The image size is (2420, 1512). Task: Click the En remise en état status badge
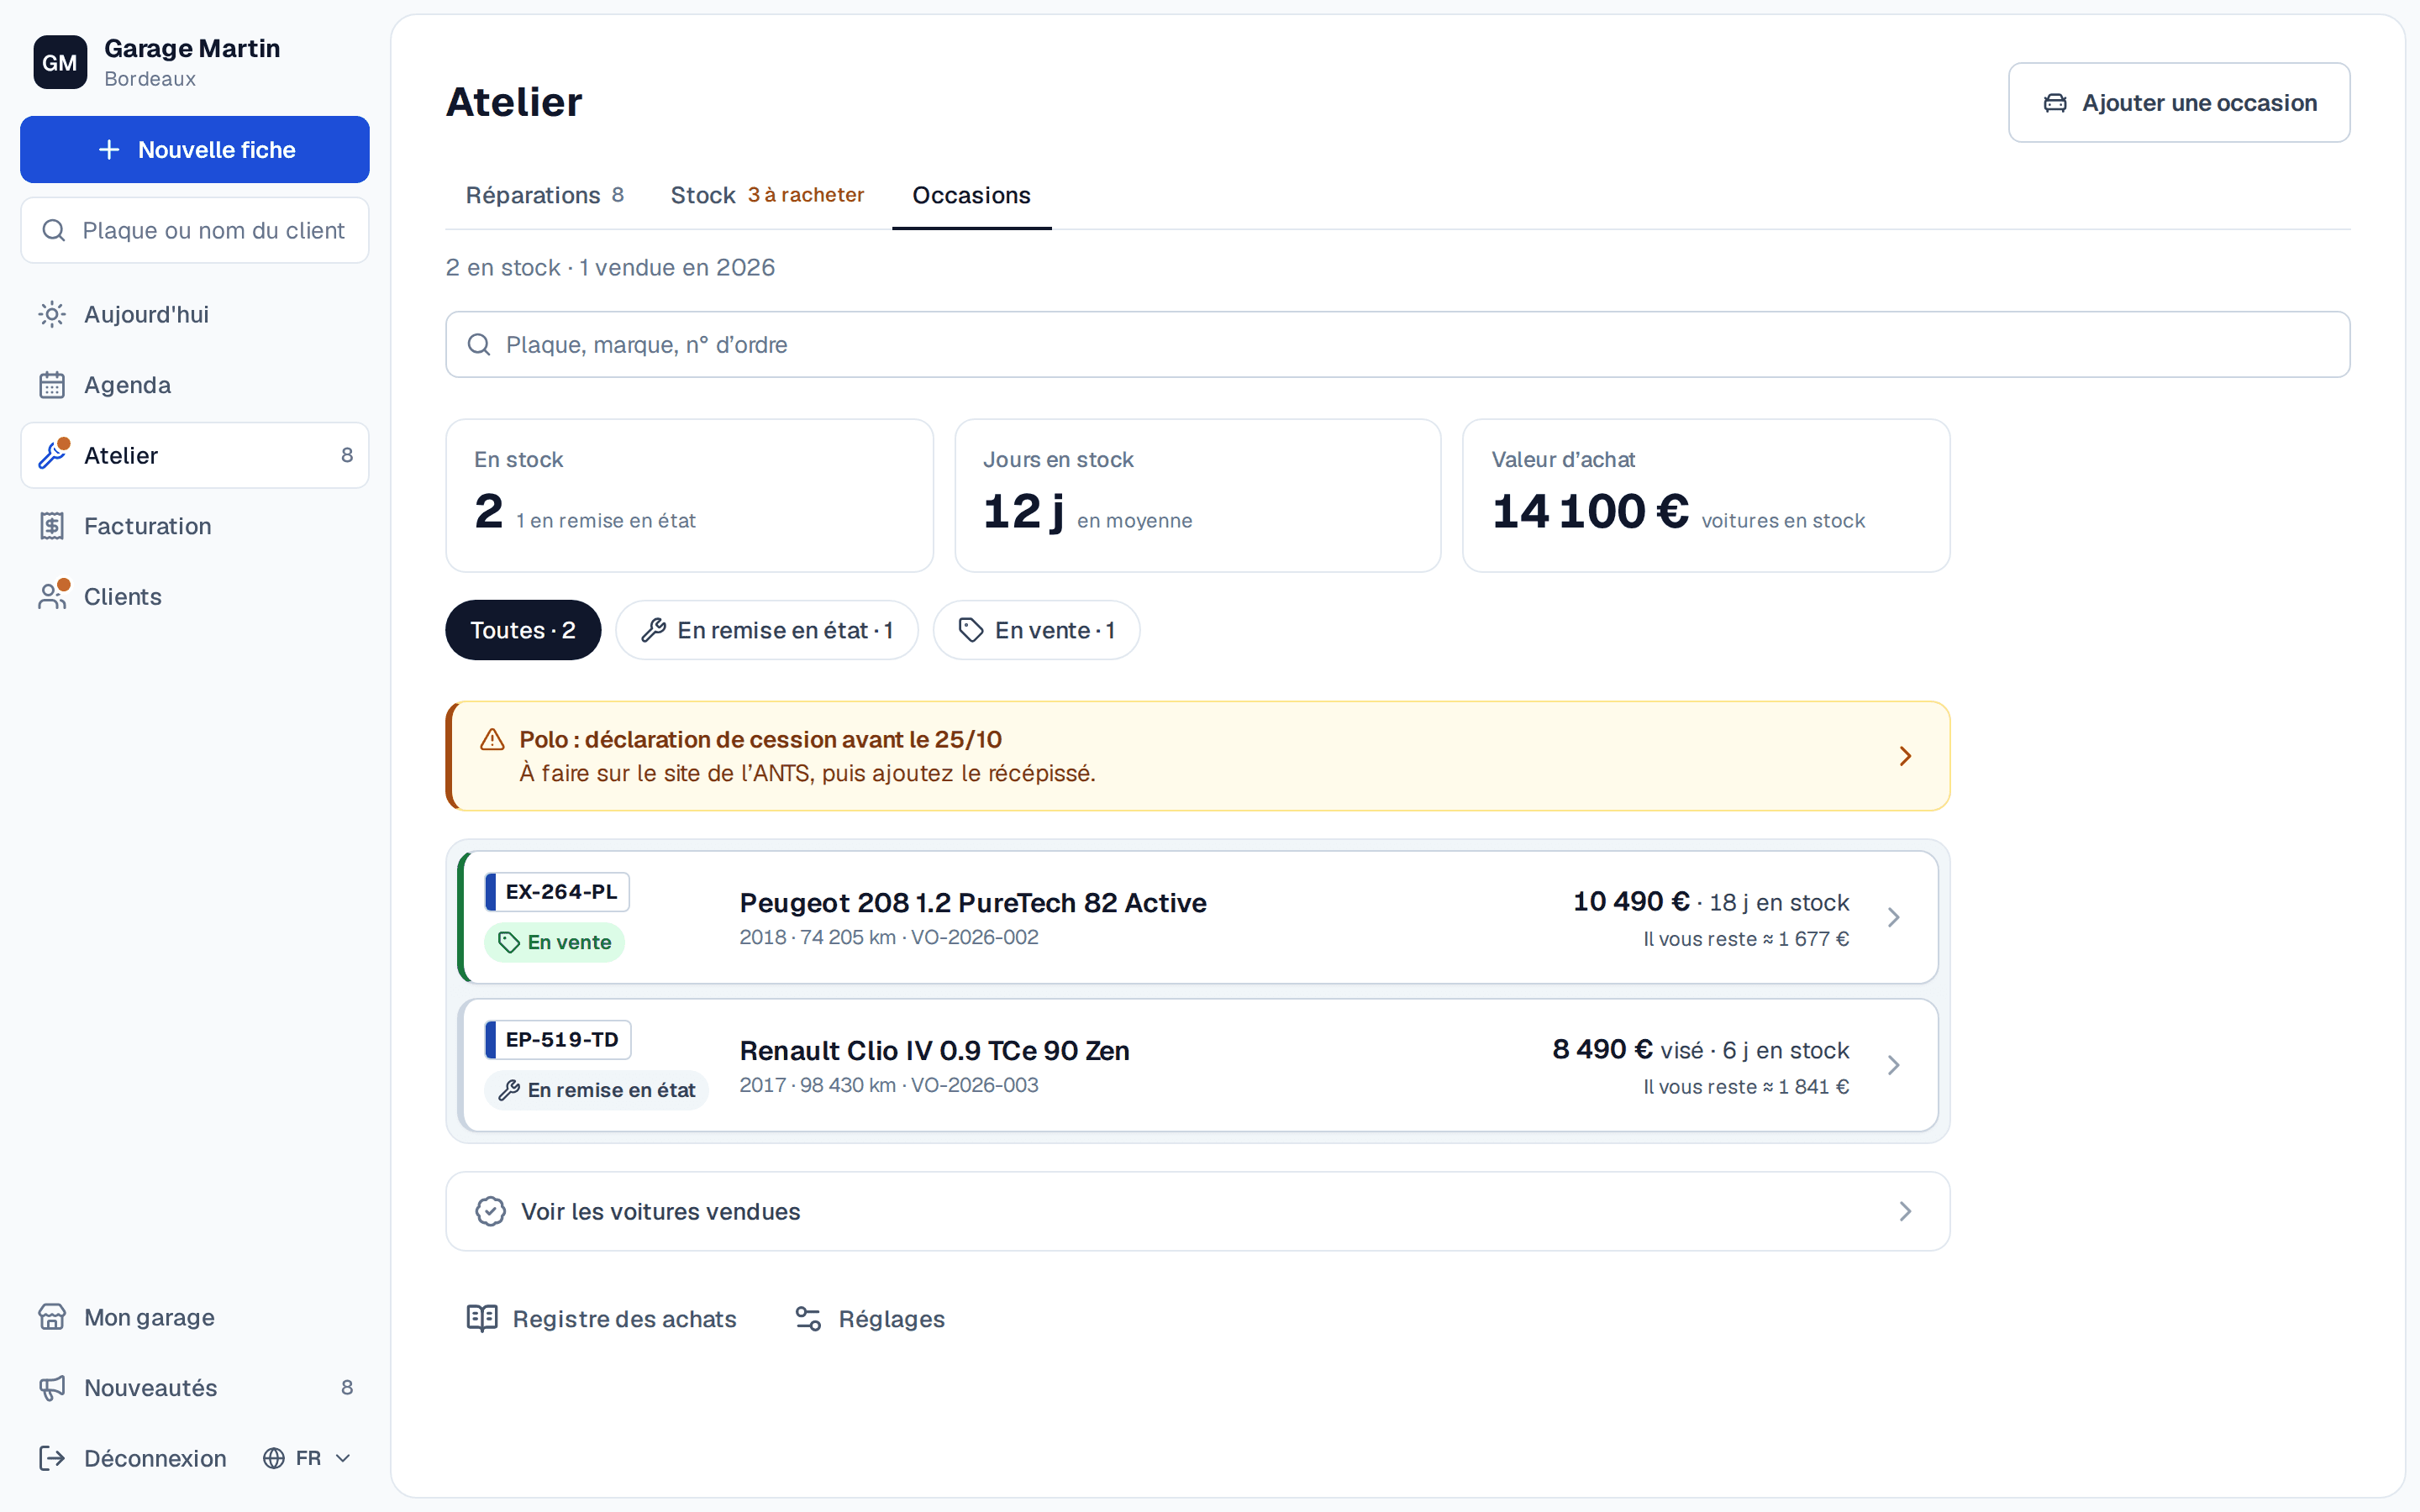[x=597, y=1090]
